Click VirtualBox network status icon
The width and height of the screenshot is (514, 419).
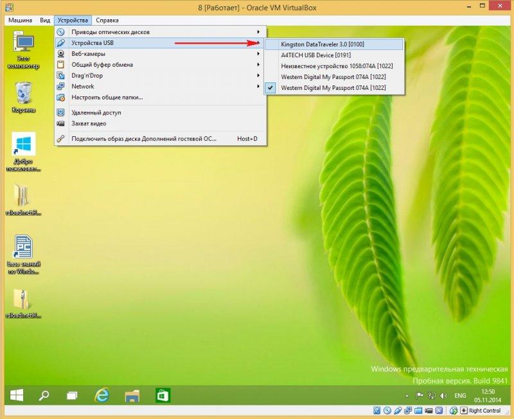coord(408,411)
